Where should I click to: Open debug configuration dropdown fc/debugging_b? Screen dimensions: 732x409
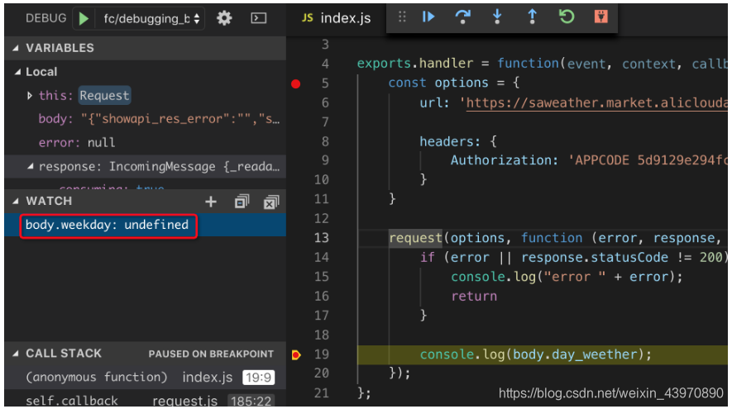pos(151,19)
